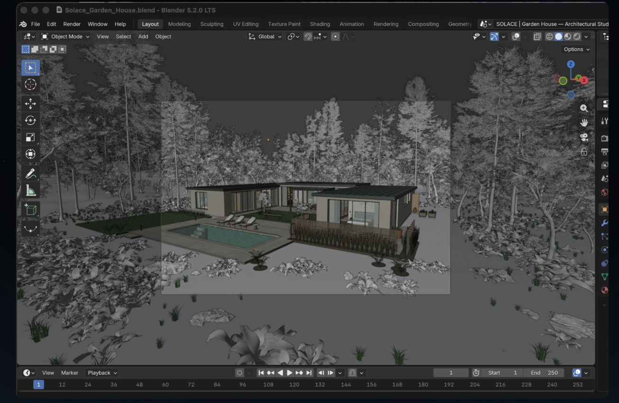Click the blue Z axis on gizmo
619x403 pixels.
[571, 64]
